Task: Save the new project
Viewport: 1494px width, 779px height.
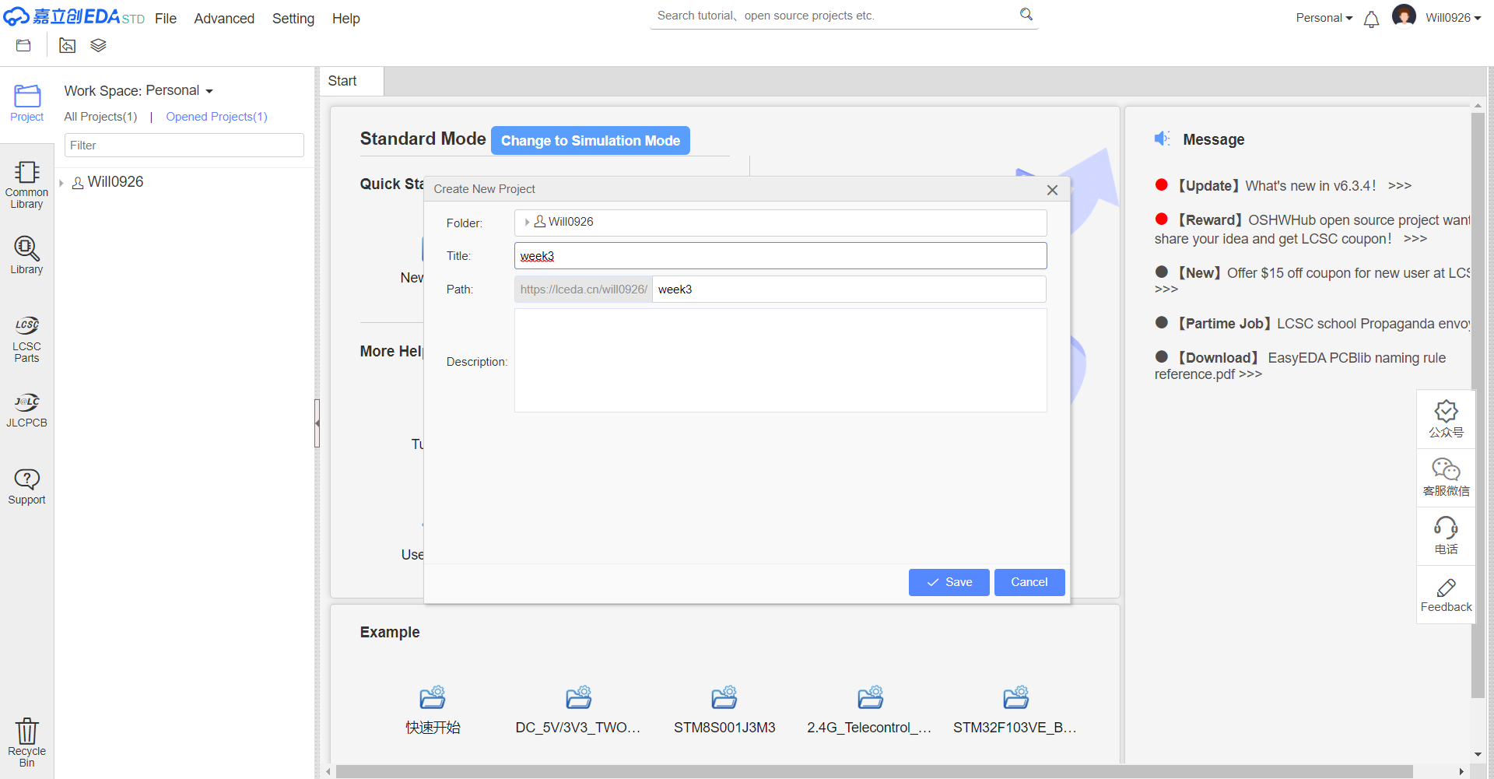Action: 949,582
